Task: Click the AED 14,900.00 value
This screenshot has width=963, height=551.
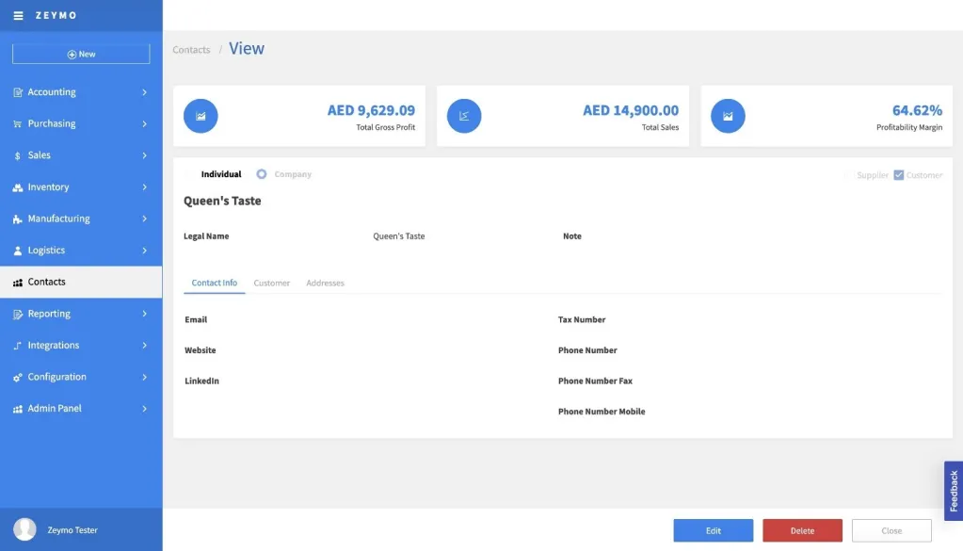Action: click(631, 110)
